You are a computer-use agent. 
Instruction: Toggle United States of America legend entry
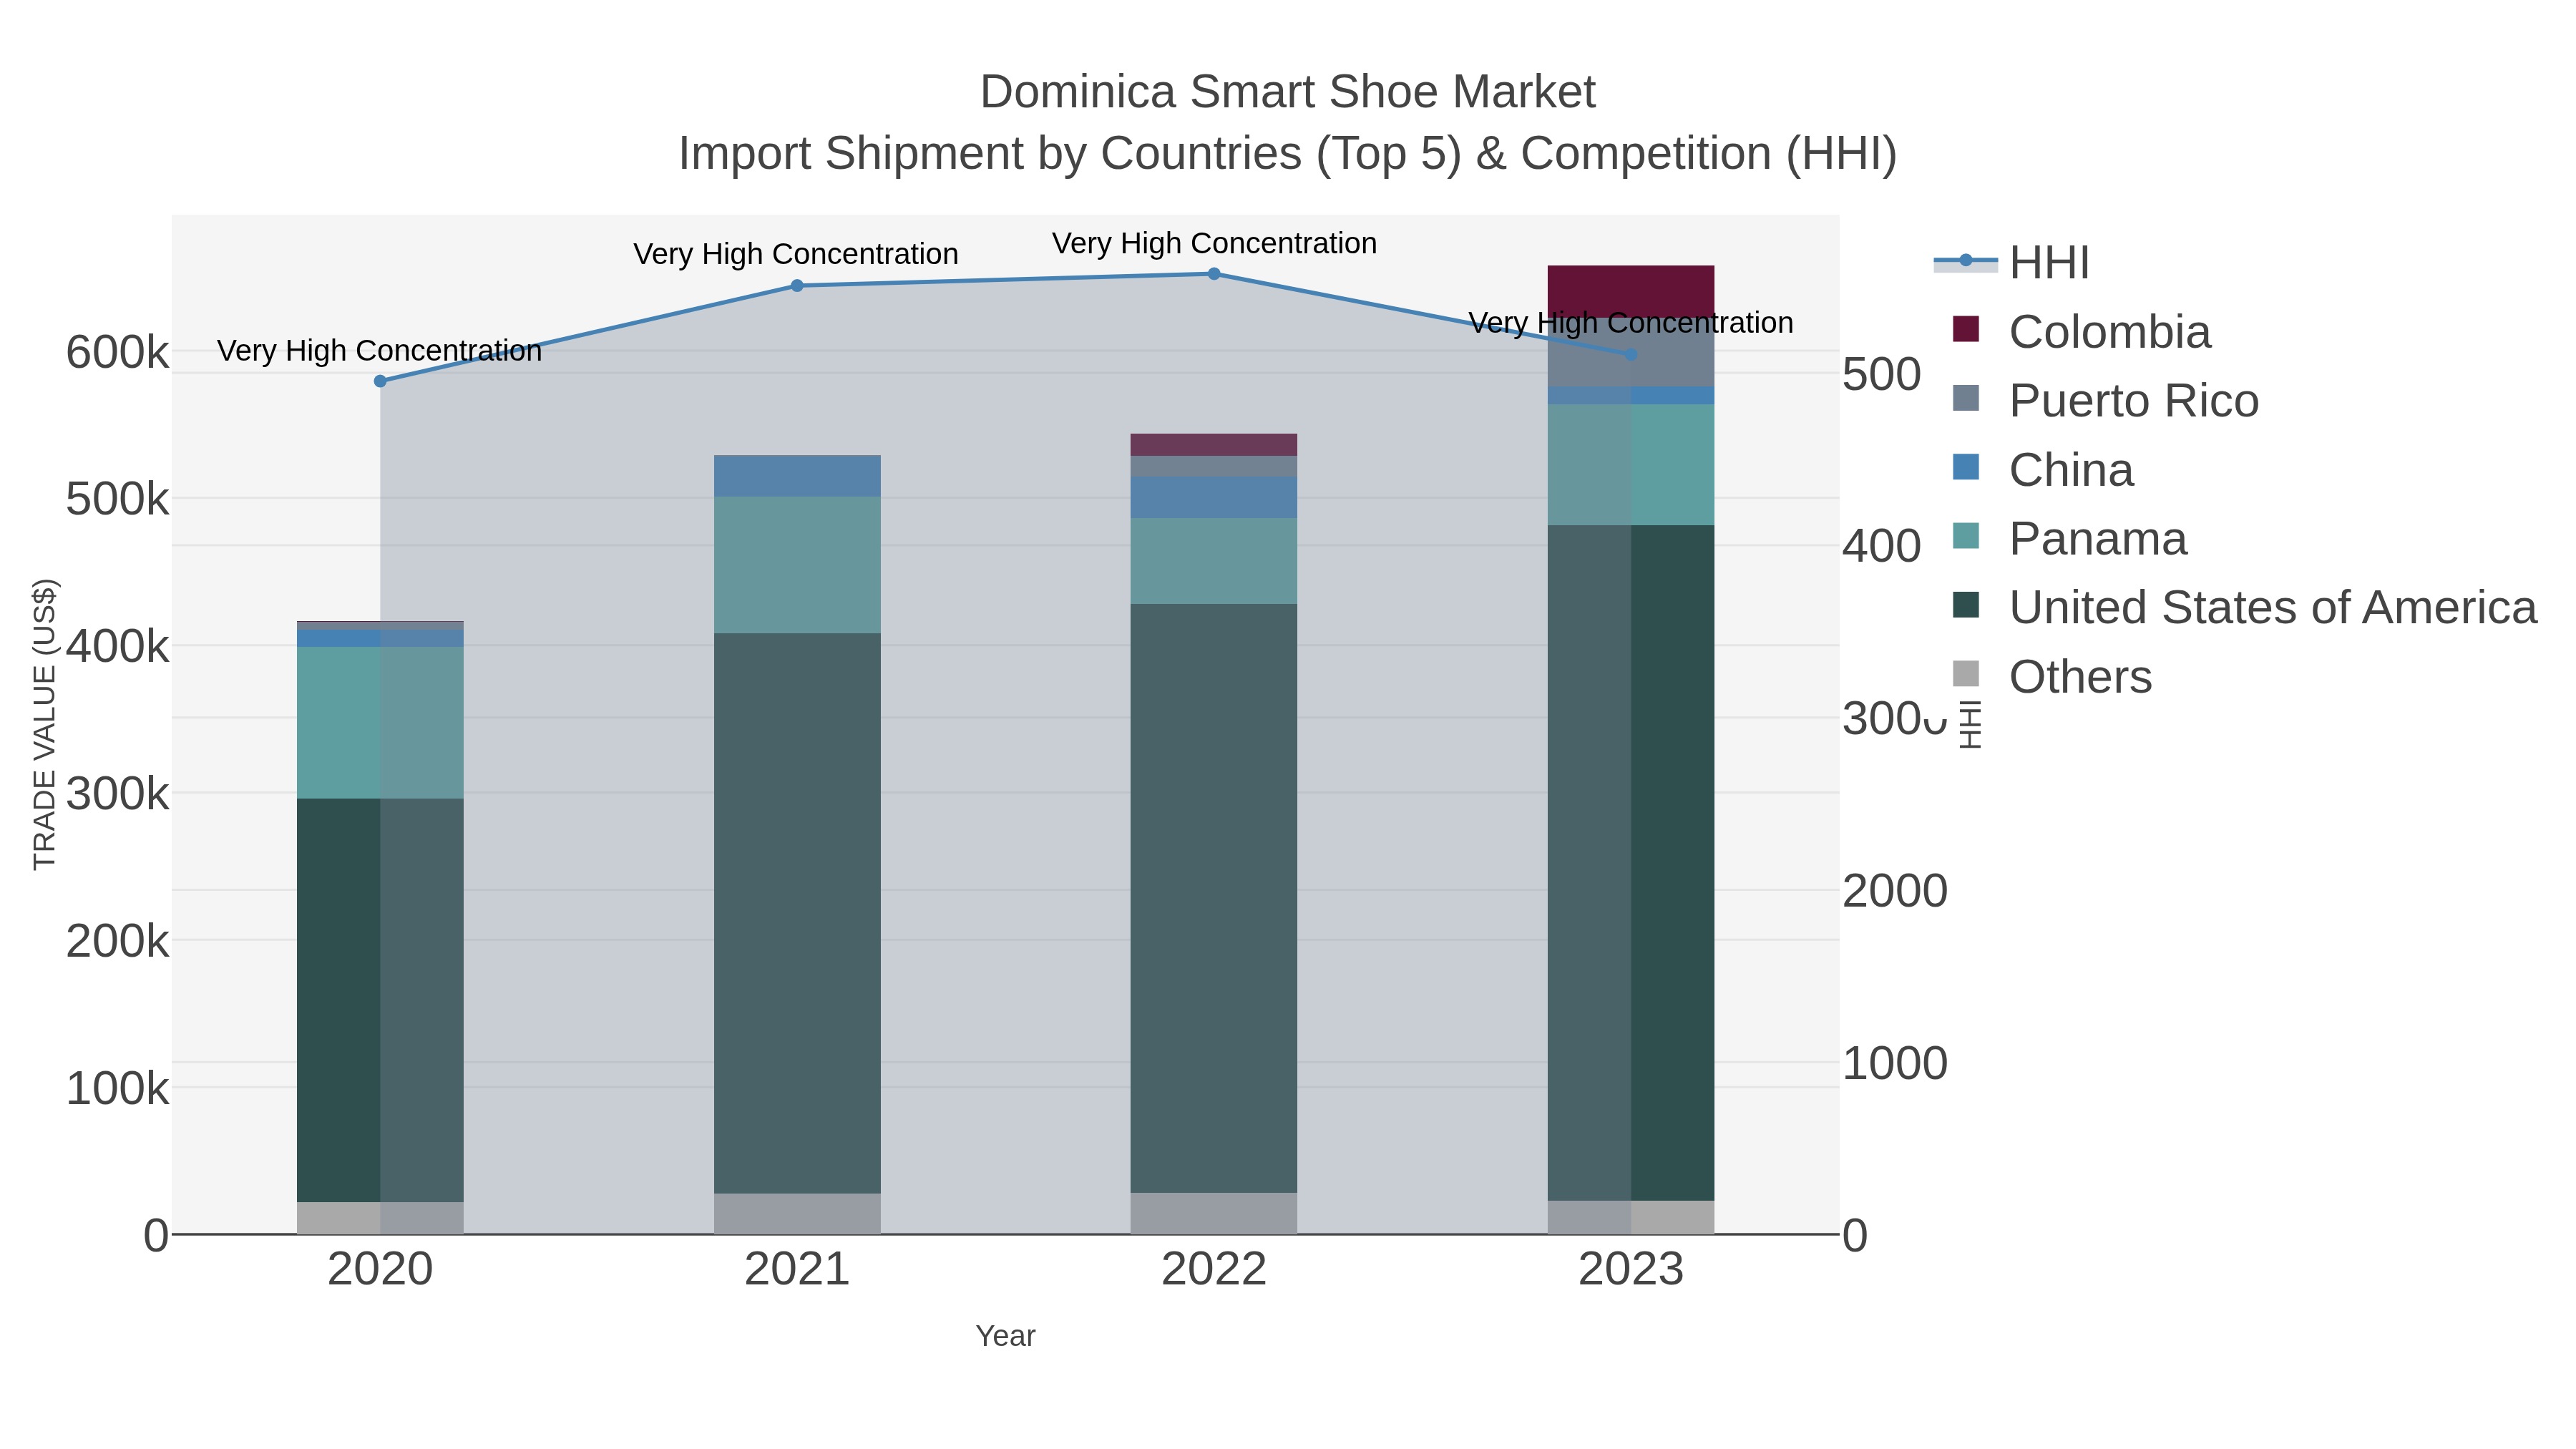(2245, 608)
